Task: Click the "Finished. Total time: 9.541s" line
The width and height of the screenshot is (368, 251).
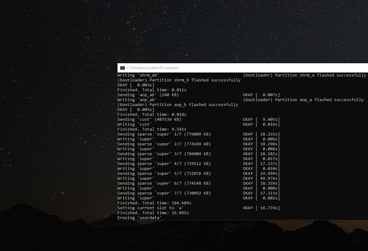Action: pos(152,129)
